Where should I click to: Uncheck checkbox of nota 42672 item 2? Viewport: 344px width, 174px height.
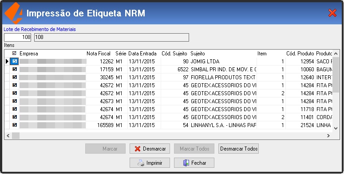tap(15, 93)
